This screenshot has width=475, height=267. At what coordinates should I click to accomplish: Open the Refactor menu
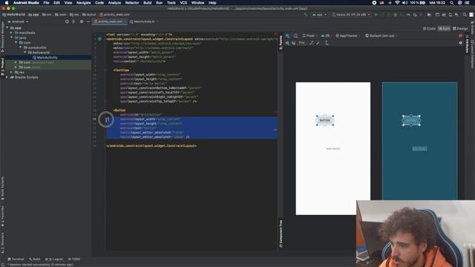pos(132,3)
